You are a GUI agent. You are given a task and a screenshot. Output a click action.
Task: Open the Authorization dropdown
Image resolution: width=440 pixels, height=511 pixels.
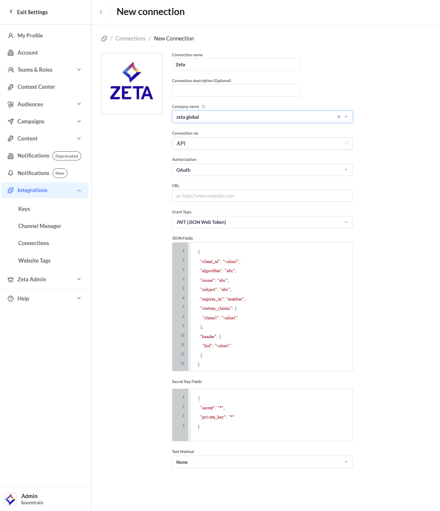pos(262,170)
